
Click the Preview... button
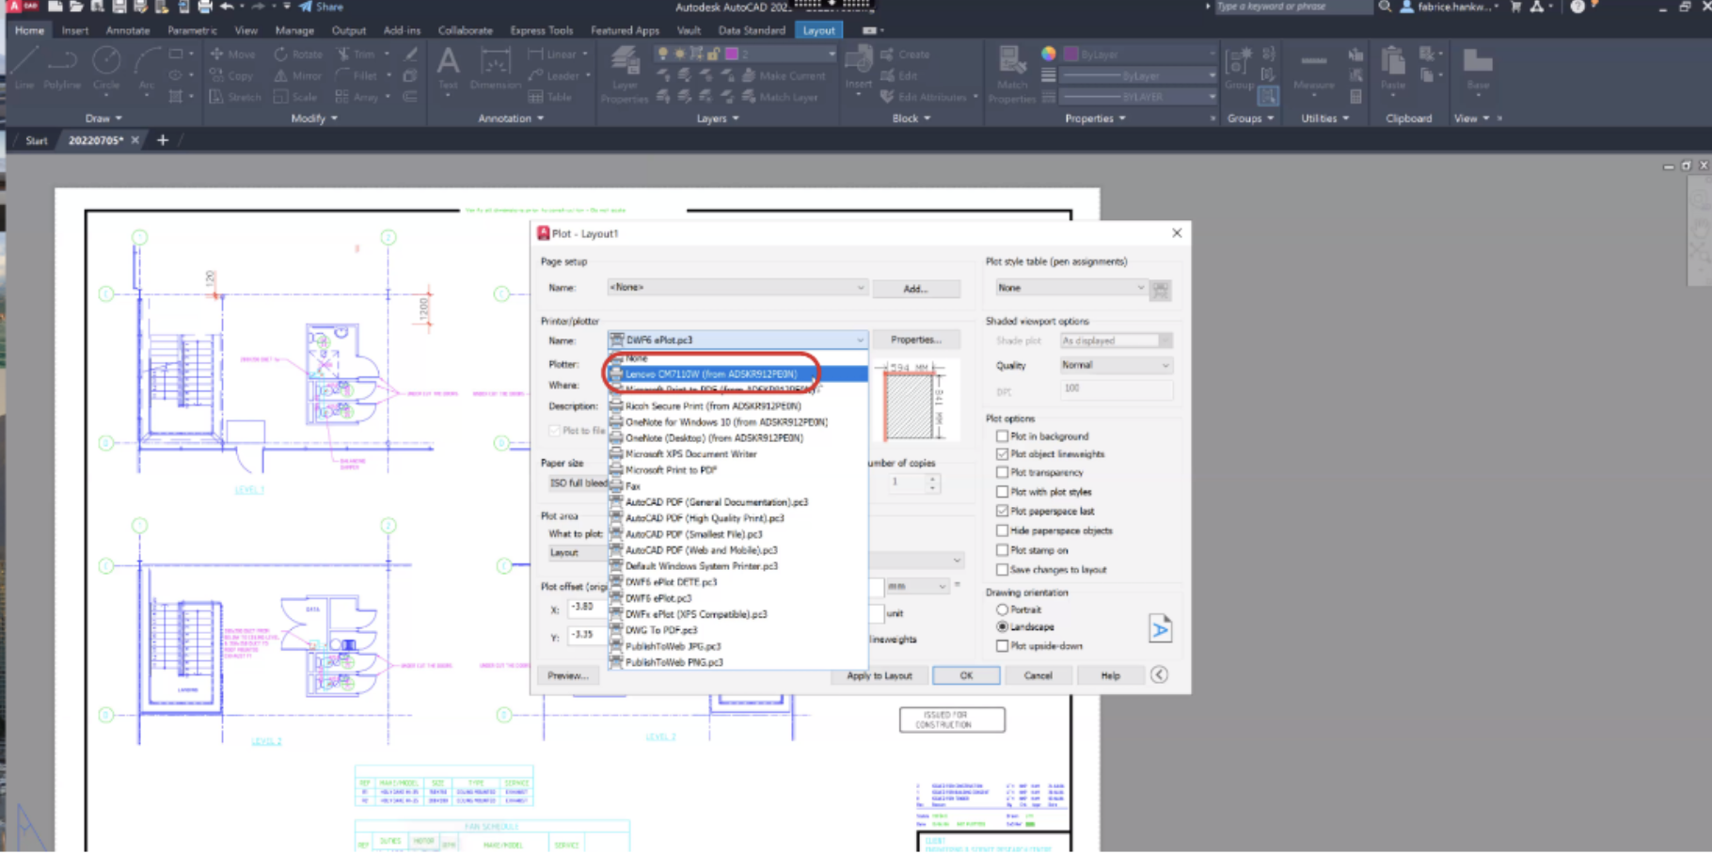(x=567, y=675)
